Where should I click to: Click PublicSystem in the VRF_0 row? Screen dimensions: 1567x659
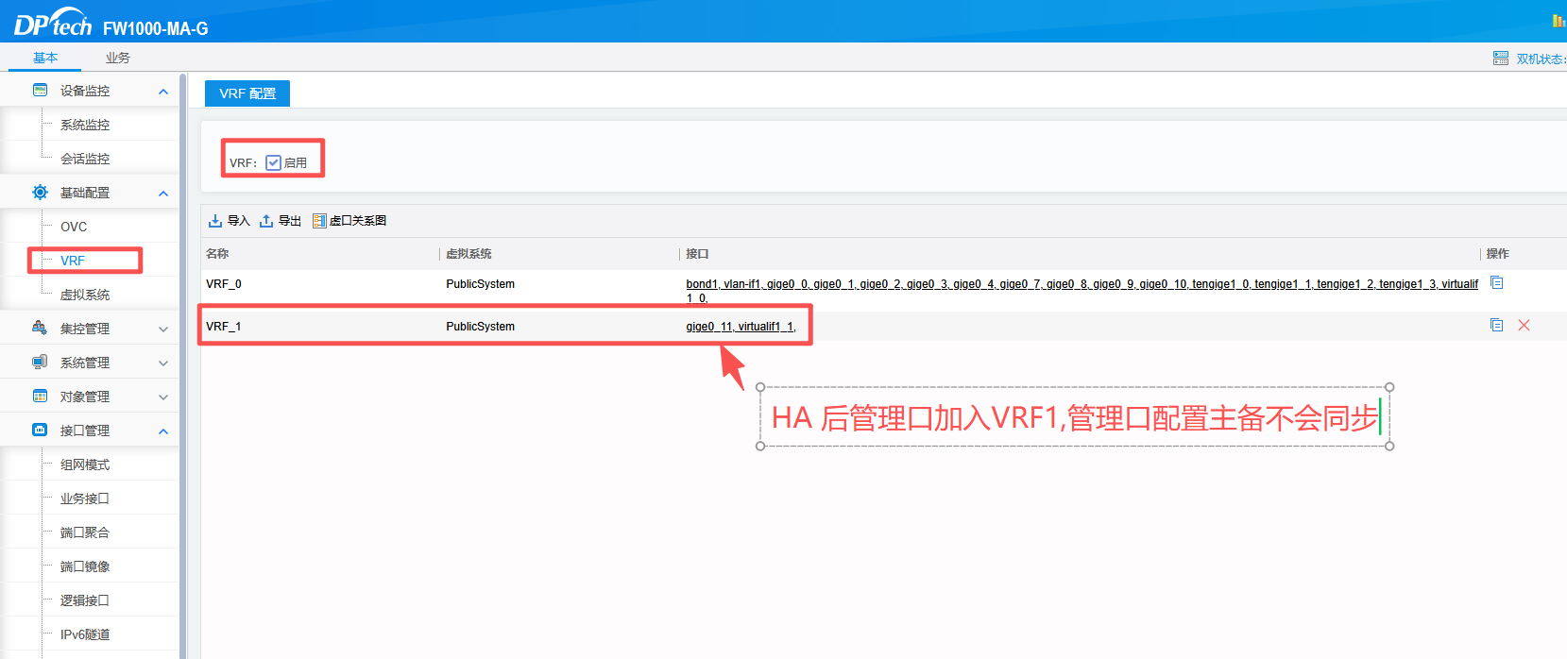481,284
